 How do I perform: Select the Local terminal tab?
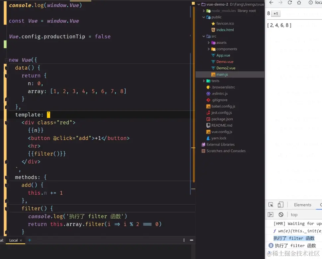(13, 240)
